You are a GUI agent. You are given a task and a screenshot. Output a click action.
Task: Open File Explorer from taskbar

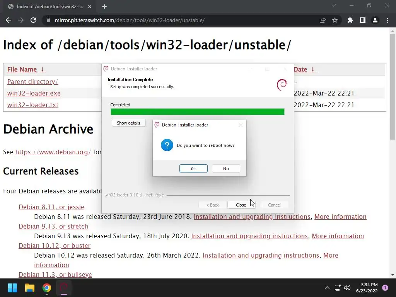(x=29, y=288)
